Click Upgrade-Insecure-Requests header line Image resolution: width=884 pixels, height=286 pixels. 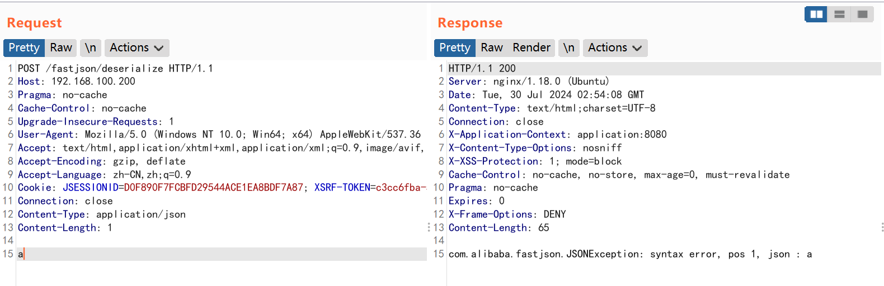[x=96, y=122]
